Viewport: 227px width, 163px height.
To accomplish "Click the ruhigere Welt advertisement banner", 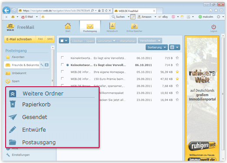I will [202, 98].
